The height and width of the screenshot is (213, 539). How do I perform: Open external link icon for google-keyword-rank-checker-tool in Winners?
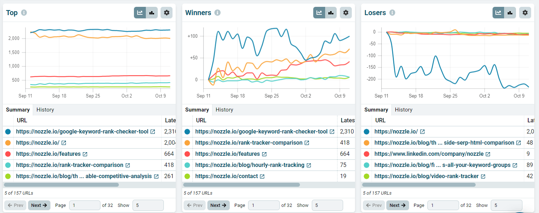coord(332,132)
